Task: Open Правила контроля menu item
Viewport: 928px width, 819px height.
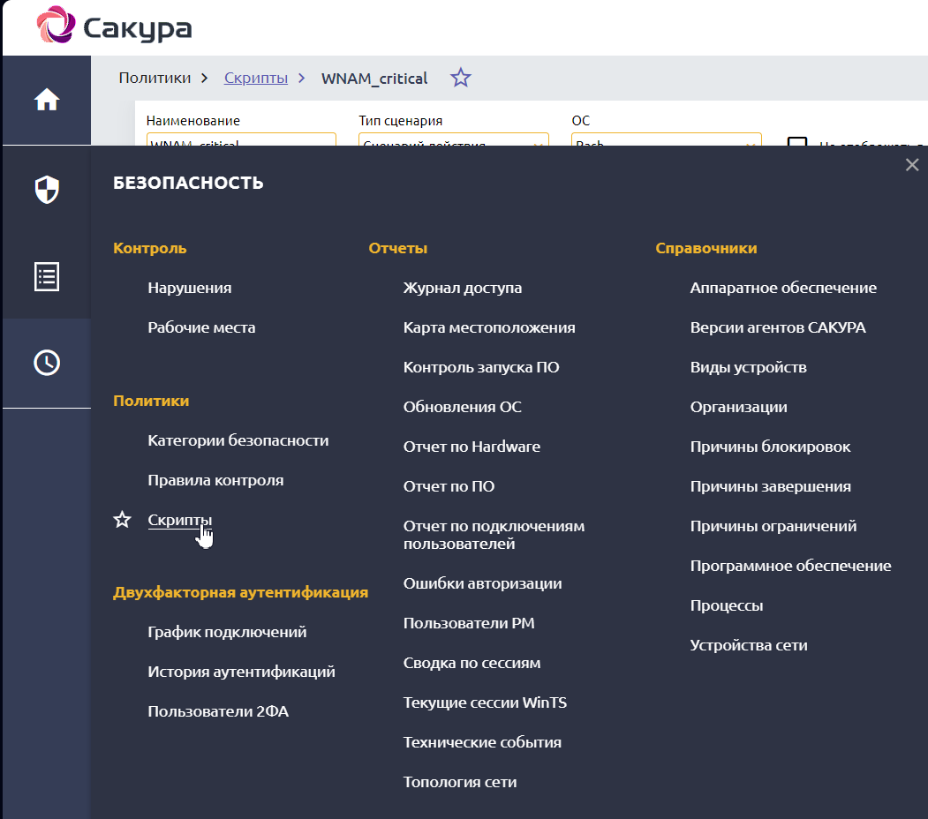Action: (215, 480)
